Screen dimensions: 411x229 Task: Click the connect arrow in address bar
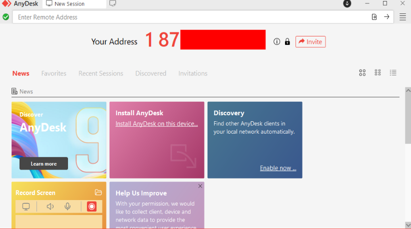[386, 17]
